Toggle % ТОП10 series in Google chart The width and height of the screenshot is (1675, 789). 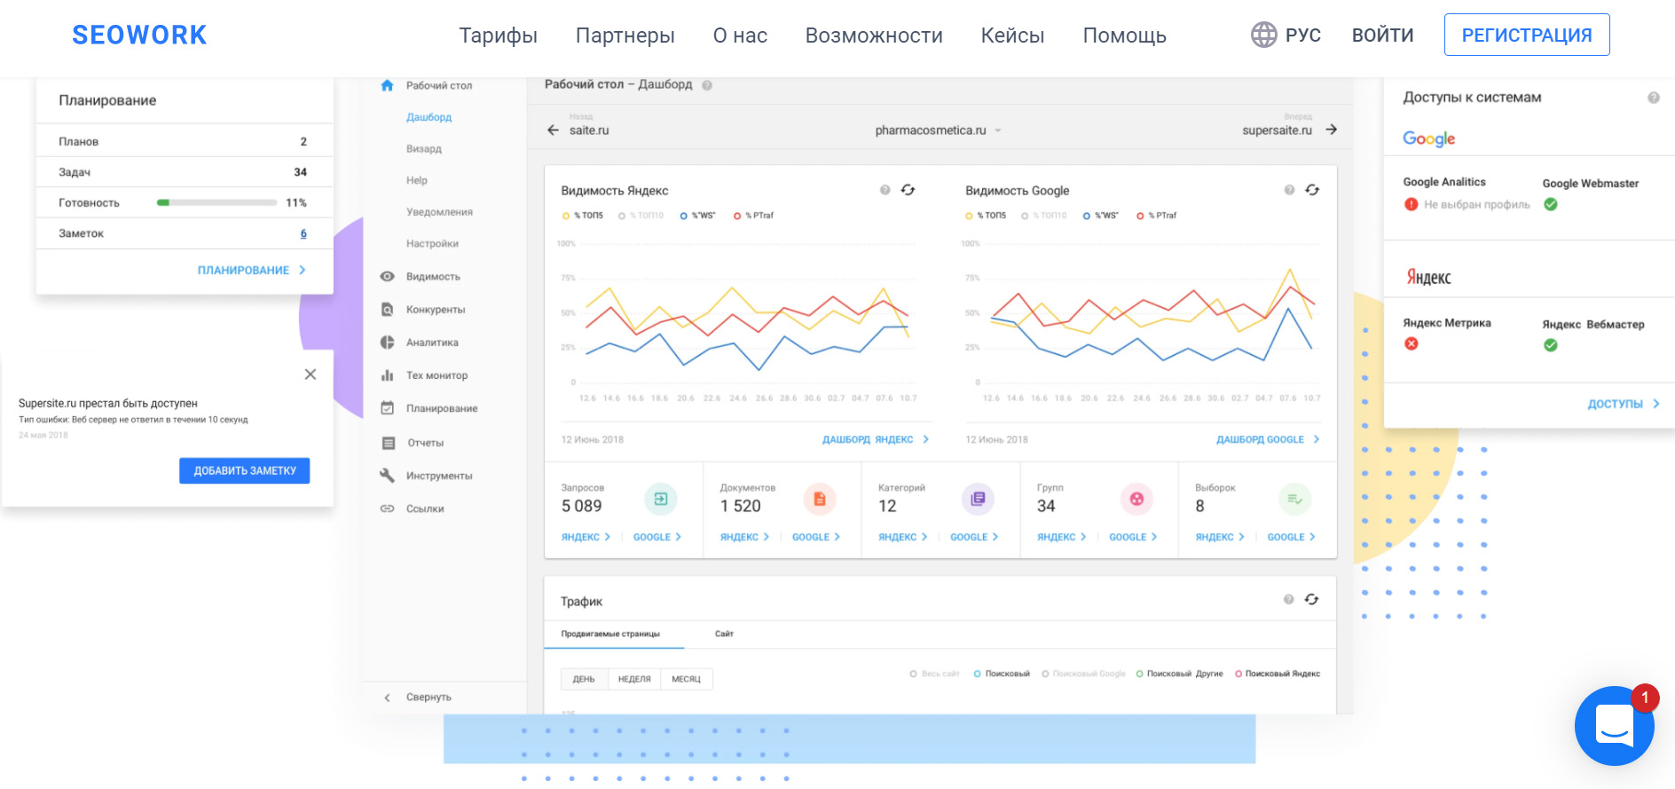[x=1044, y=216]
